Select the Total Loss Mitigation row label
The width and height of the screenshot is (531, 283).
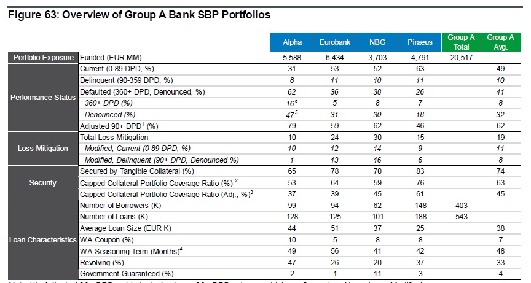(114, 137)
